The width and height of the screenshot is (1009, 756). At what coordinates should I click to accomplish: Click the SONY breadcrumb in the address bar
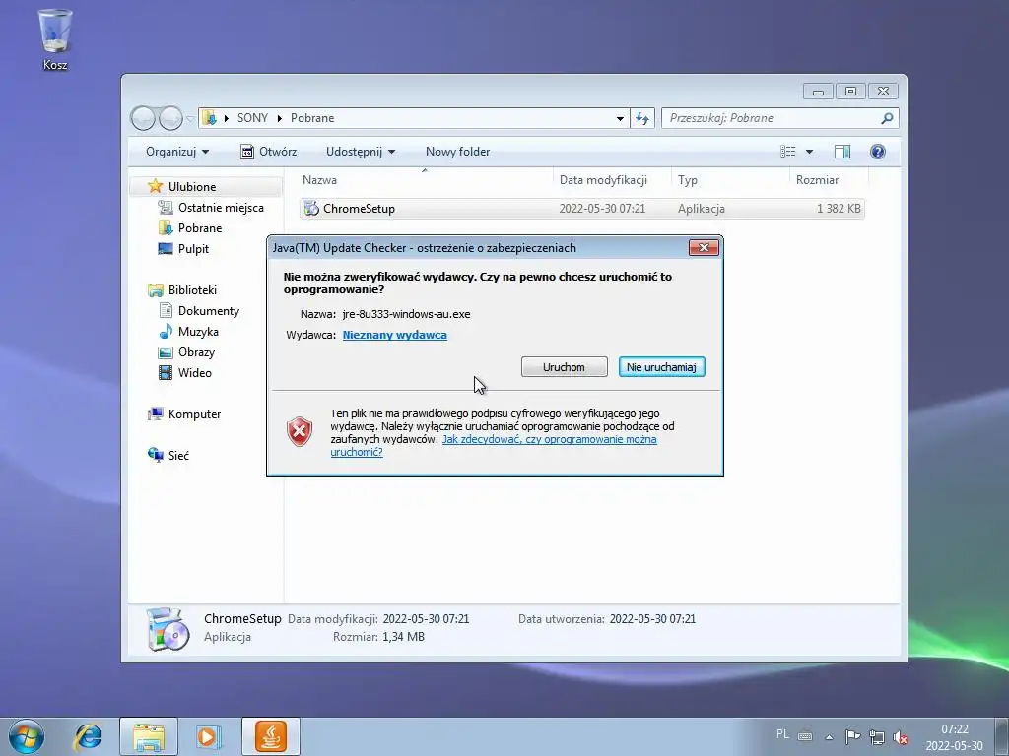(x=252, y=118)
